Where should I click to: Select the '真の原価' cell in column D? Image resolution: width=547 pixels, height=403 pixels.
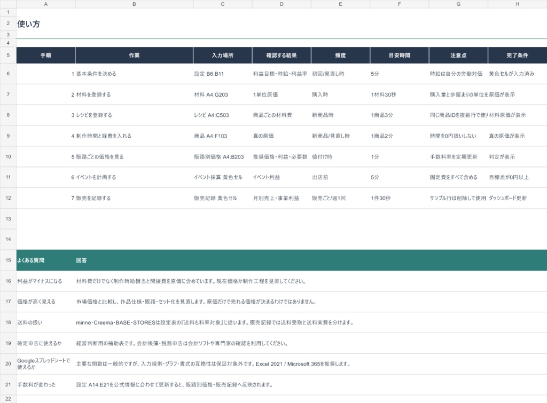(x=282, y=136)
